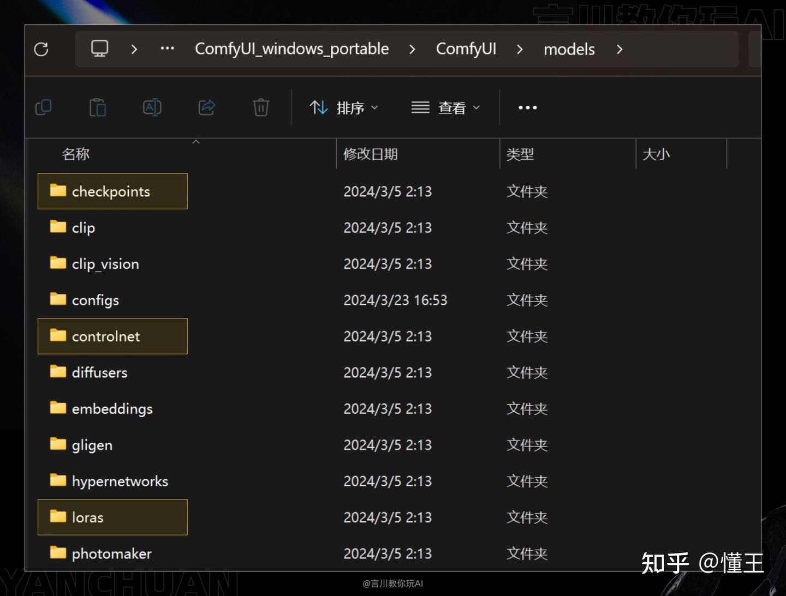Click the Copy toolbar icon
Viewport: 786px width, 596px height.
coord(43,107)
